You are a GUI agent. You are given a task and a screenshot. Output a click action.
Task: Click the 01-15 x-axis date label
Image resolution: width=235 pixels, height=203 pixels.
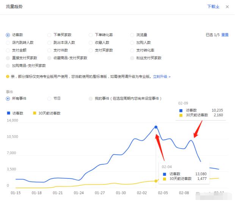(x=16, y=193)
